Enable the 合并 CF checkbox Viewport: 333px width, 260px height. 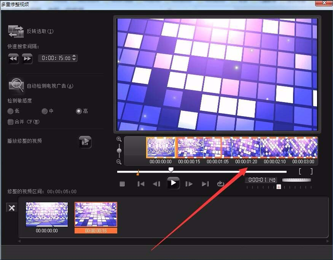tap(10, 122)
